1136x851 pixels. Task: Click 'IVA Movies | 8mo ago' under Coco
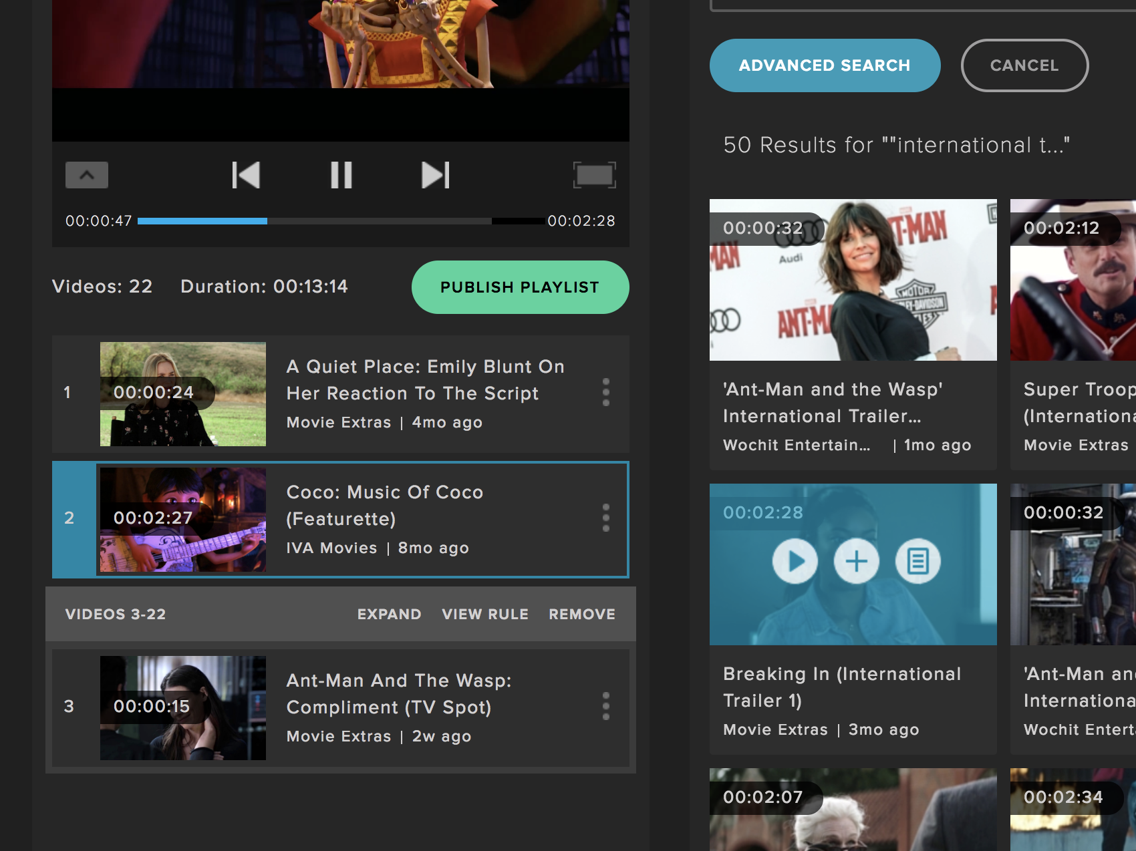pyautogui.click(x=378, y=548)
